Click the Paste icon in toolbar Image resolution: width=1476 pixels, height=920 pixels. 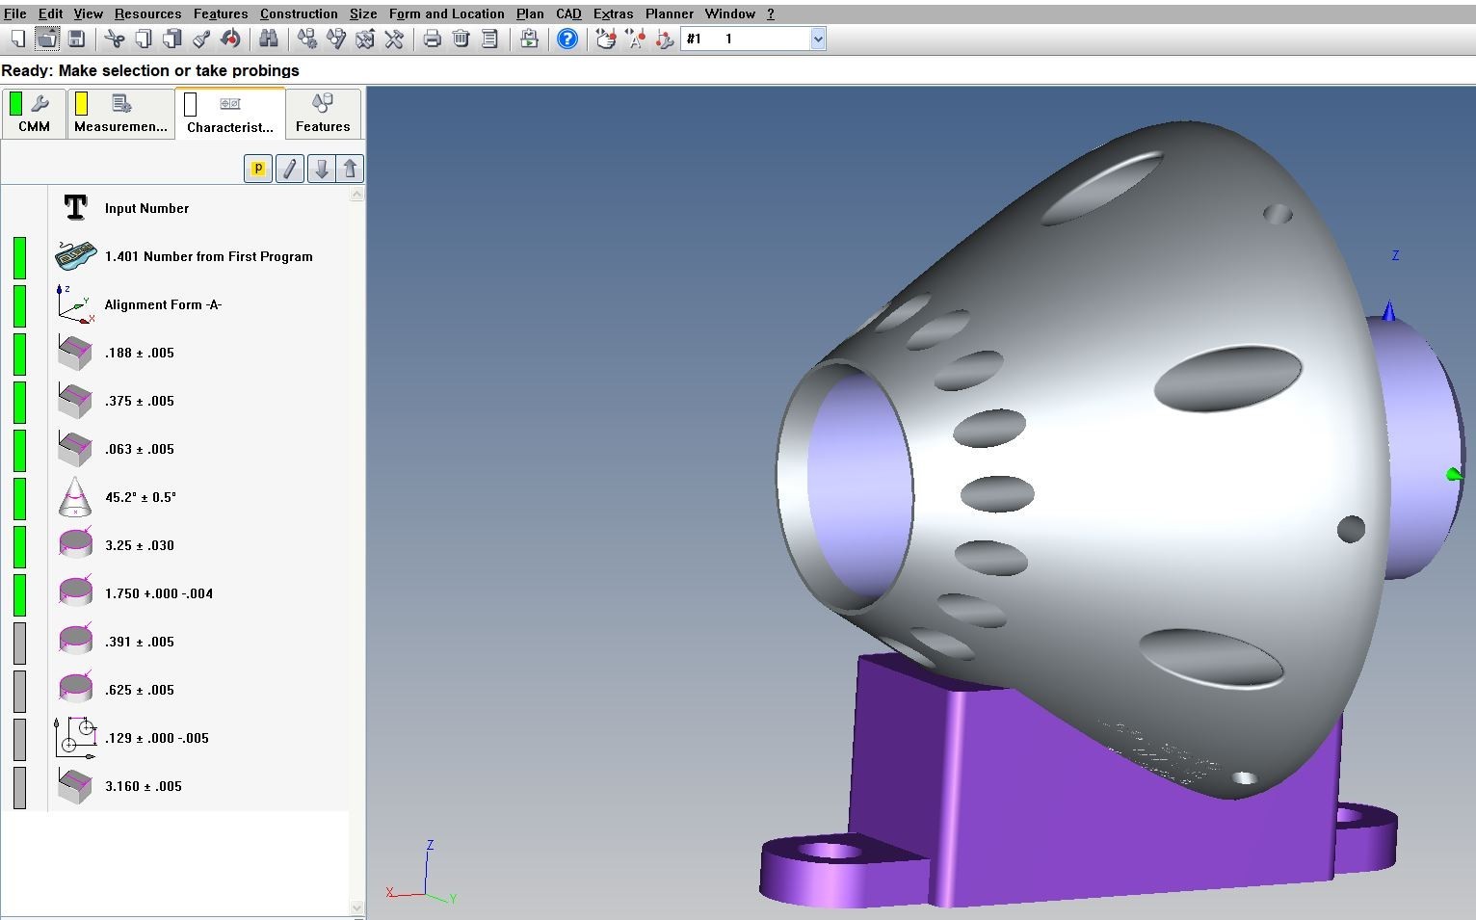tap(172, 39)
